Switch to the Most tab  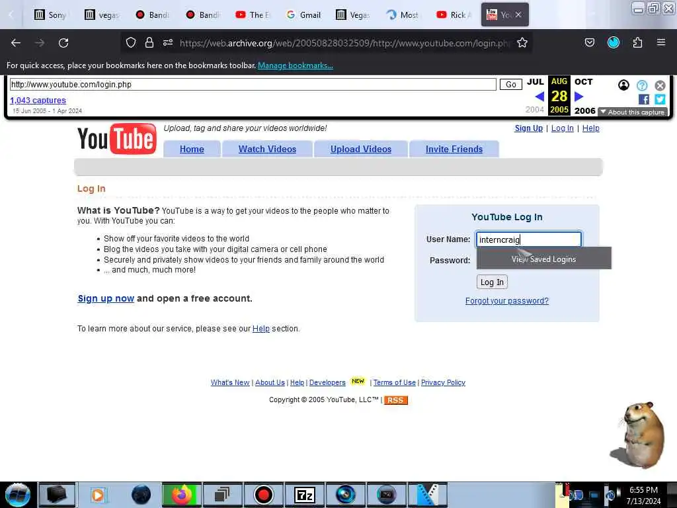coord(403,15)
